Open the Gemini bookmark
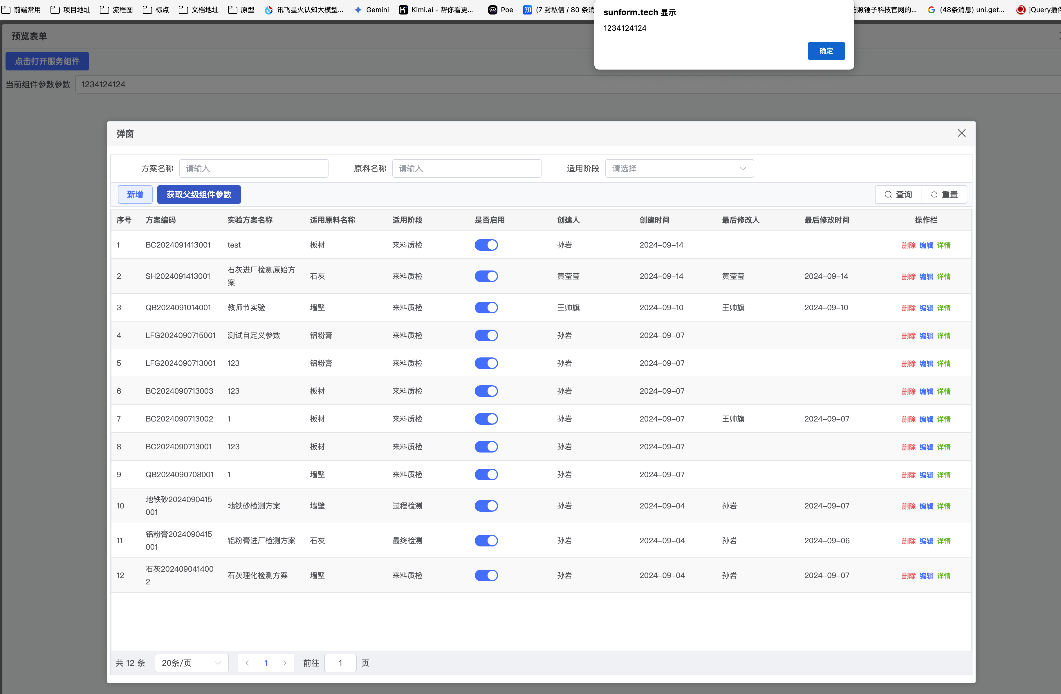Screen dimensions: 1061x694 (x=371, y=10)
